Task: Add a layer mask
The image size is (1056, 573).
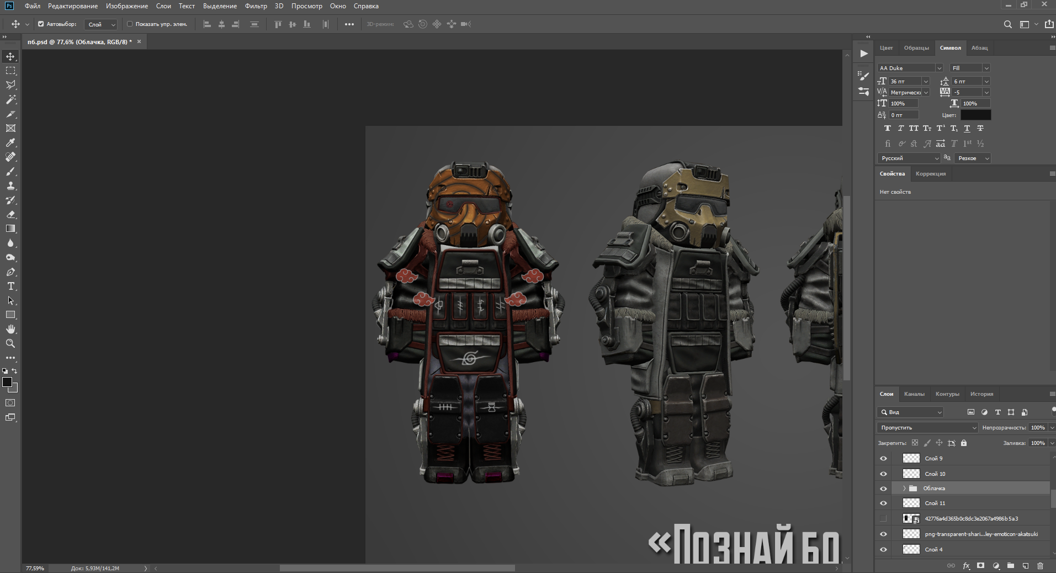Action: tap(981, 565)
